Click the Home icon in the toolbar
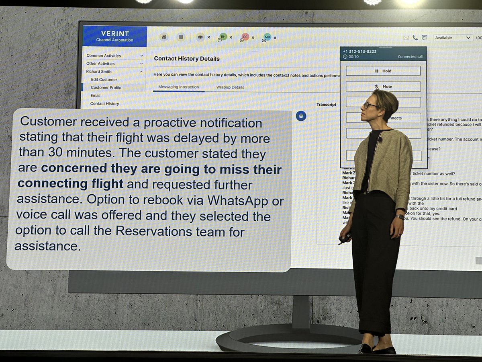 click(163, 37)
